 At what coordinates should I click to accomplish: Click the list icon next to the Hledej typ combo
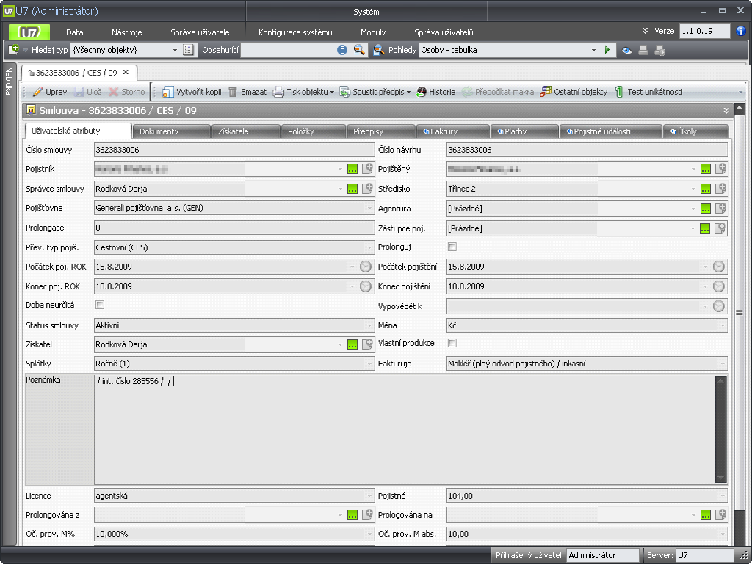pos(188,50)
